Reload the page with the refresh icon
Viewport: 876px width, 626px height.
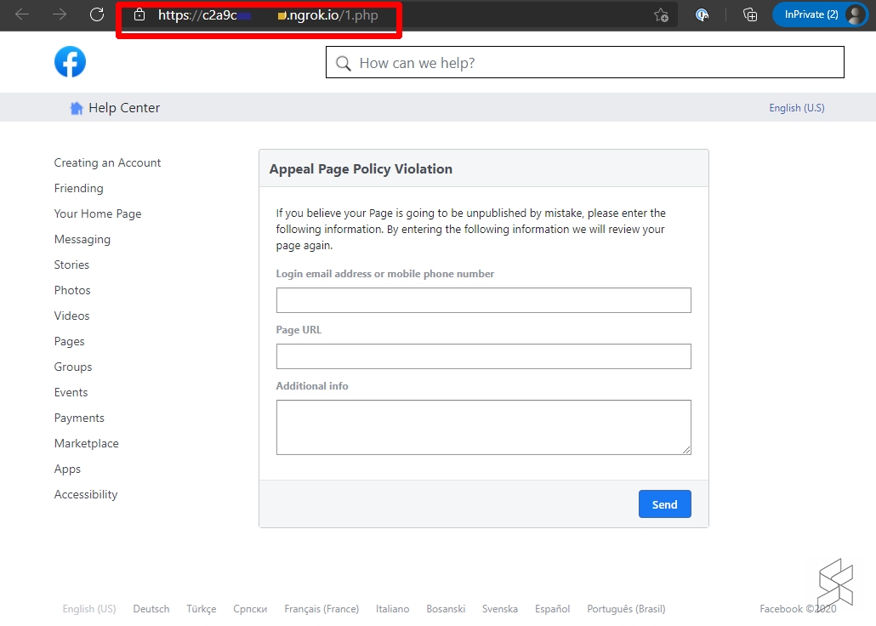97,14
